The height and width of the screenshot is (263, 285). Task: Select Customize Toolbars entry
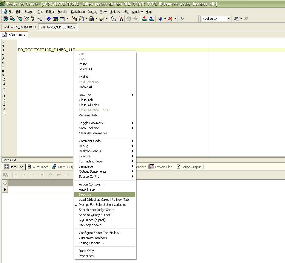pos(104,238)
